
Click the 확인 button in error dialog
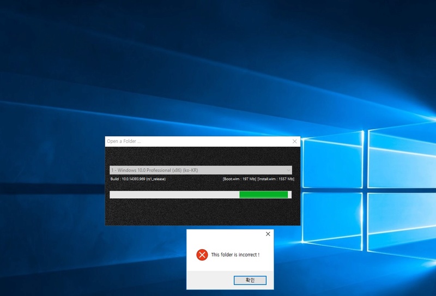[x=250, y=280]
